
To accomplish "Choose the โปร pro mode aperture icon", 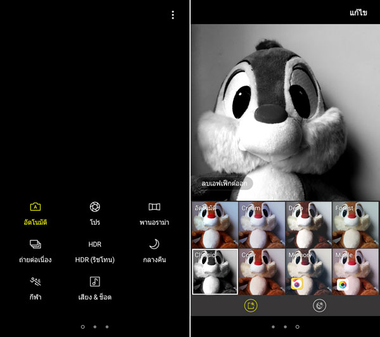I will pos(95,207).
